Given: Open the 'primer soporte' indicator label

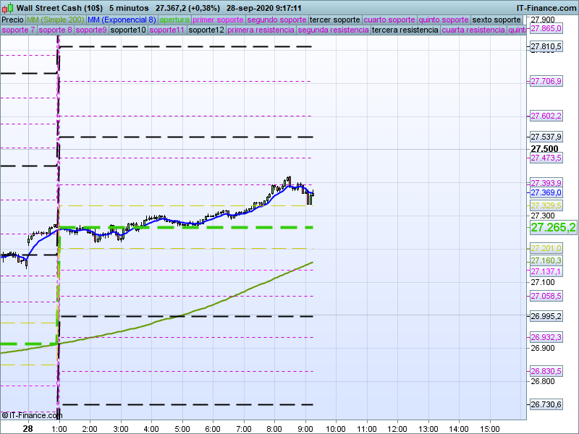Looking at the screenshot, I should coord(219,20).
